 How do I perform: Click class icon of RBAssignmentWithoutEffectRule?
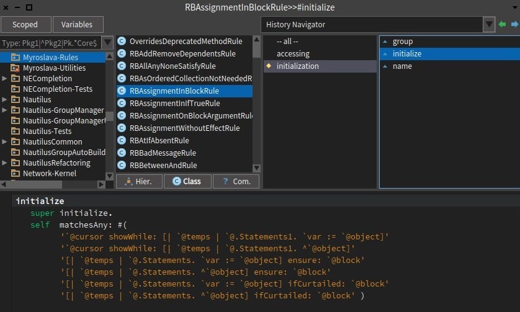click(x=122, y=128)
